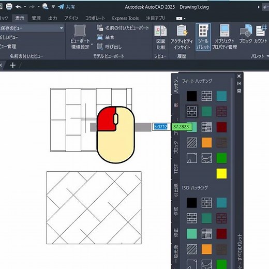Image resolution: width=269 pixels, height=269 pixels.
Task: Pick the orange swatch under フィート ハッチング
Action: click(x=206, y=142)
